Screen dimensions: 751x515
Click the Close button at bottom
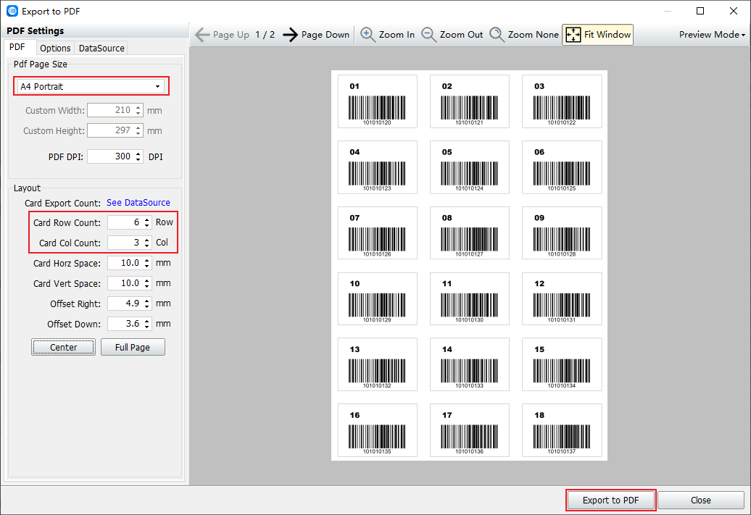701,501
